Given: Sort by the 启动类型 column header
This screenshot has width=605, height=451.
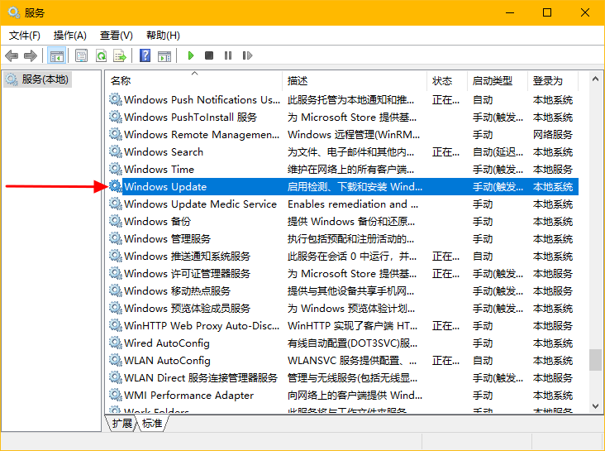Looking at the screenshot, I should tap(498, 81).
